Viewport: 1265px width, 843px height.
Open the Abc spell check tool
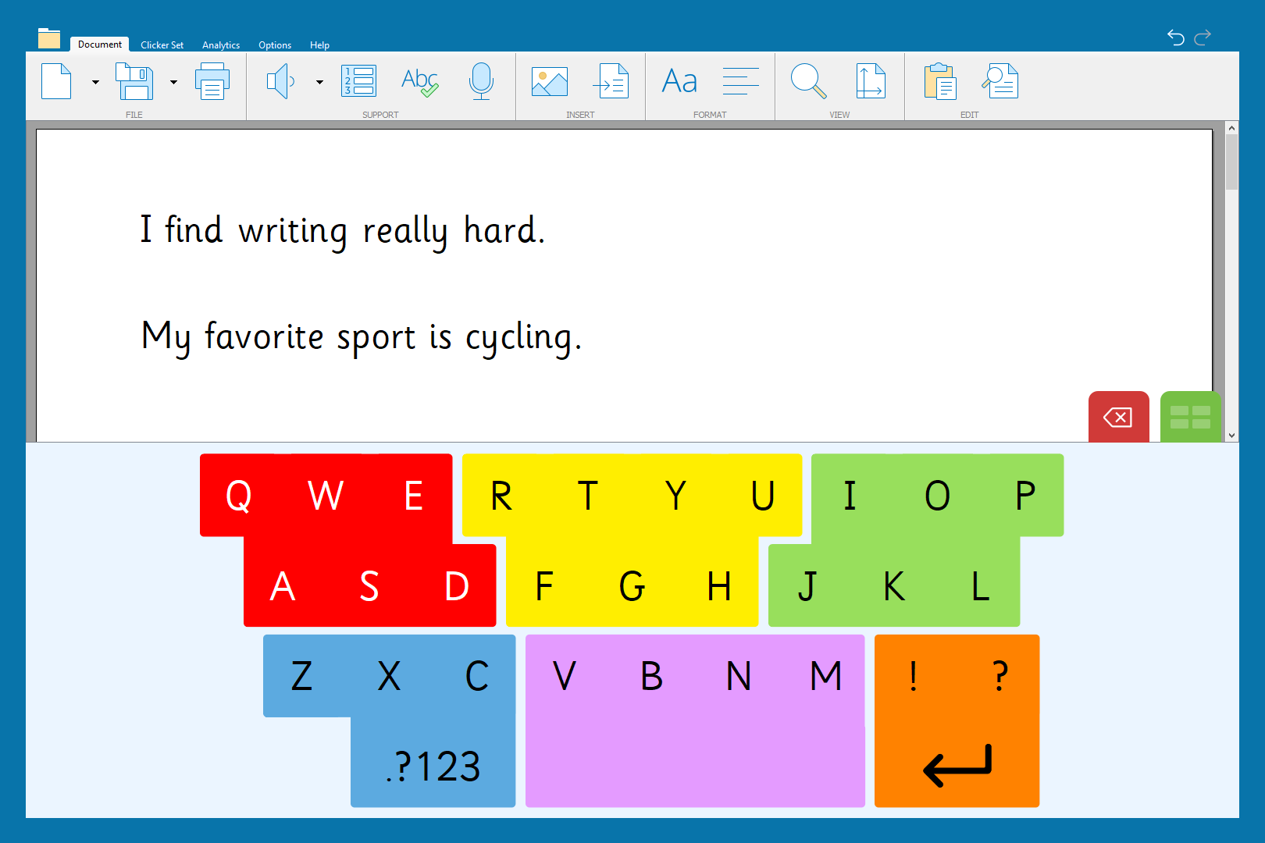(x=419, y=81)
